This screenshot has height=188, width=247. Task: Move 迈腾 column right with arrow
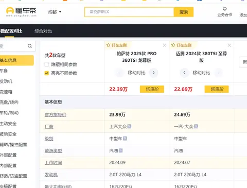coord(219,73)
